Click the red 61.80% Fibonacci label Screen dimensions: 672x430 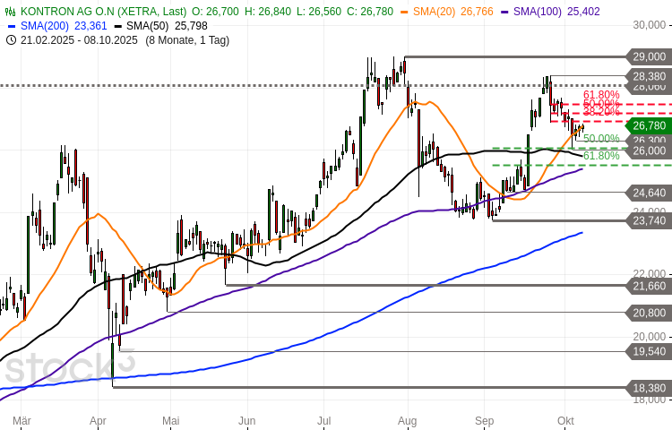click(x=601, y=94)
